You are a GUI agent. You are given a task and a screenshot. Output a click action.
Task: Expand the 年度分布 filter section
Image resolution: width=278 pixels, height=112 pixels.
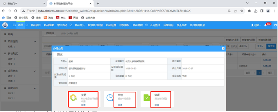(x=35, y=88)
